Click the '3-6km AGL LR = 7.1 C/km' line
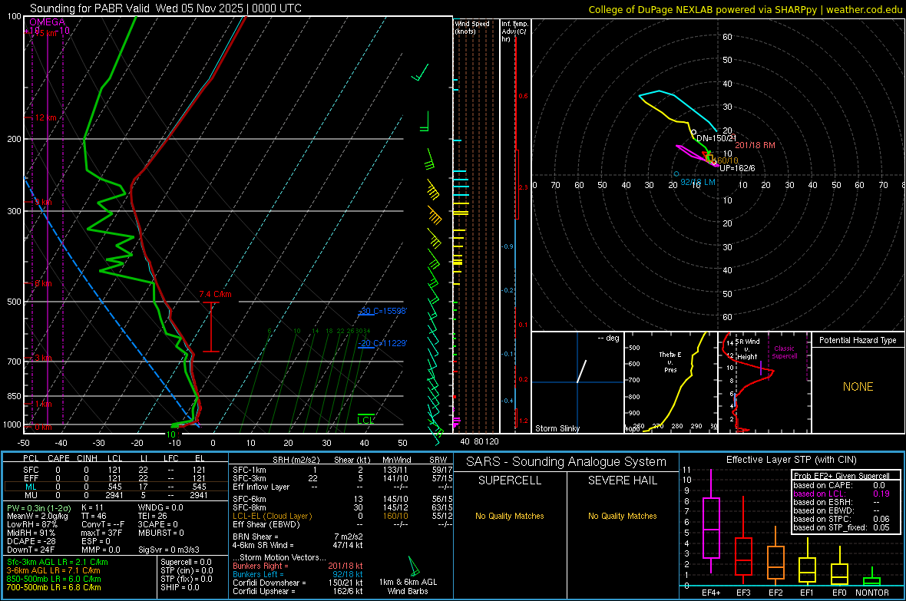Image resolution: width=906 pixels, height=601 pixels. [x=53, y=570]
